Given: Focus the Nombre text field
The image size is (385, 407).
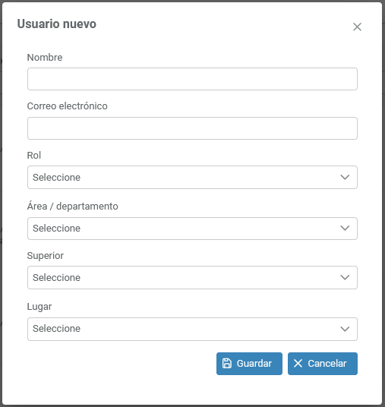Looking at the screenshot, I should coord(192,79).
